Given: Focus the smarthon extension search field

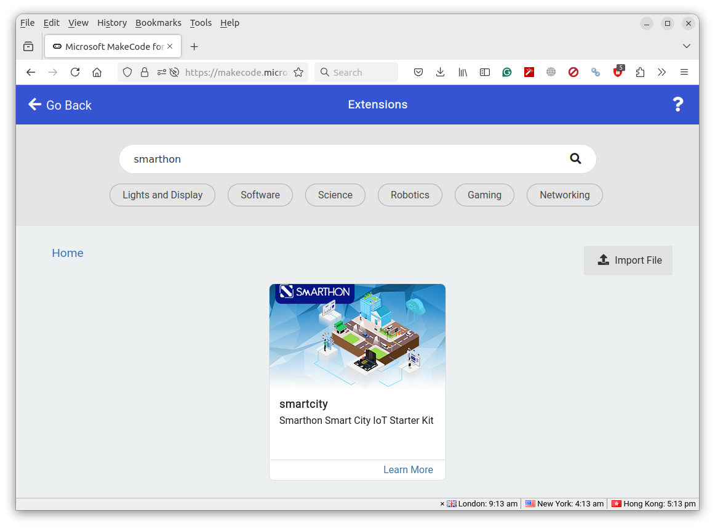Looking at the screenshot, I should [357, 159].
